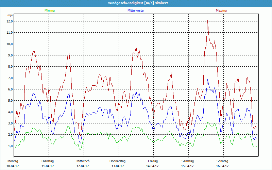
Task: Click the date 15.04.17
Action: (187, 166)
